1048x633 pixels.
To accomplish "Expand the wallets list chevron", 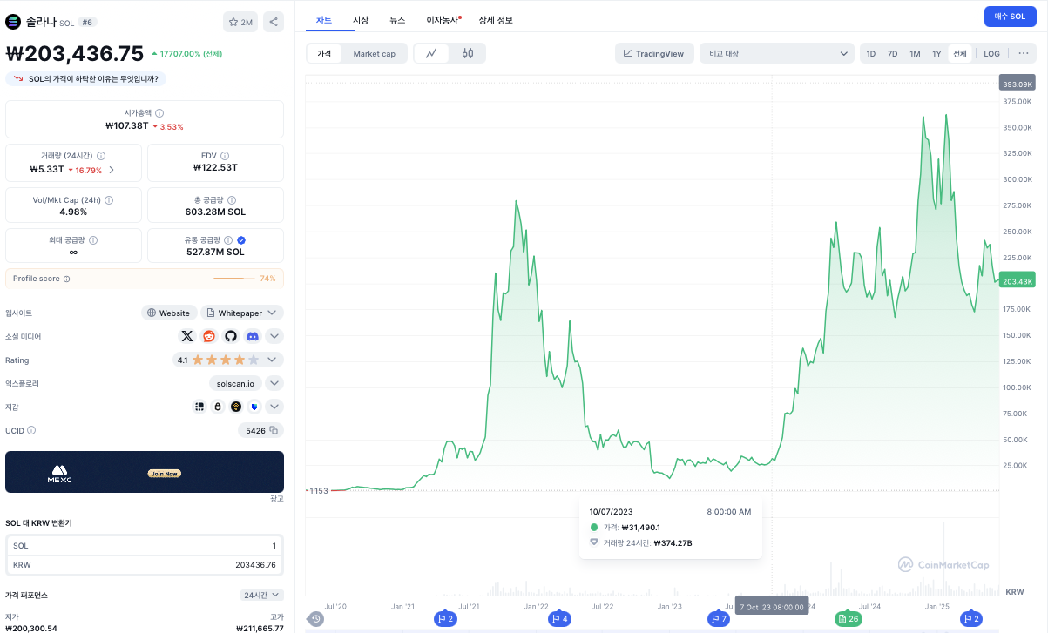I will 274,407.
